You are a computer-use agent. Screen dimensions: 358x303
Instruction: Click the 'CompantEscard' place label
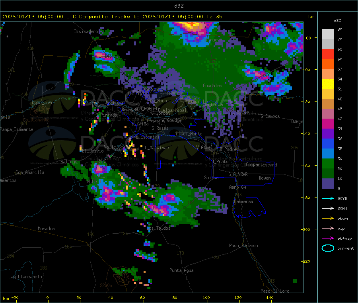(261, 165)
